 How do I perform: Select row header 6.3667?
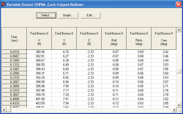pyautogui.click(x=14, y=95)
